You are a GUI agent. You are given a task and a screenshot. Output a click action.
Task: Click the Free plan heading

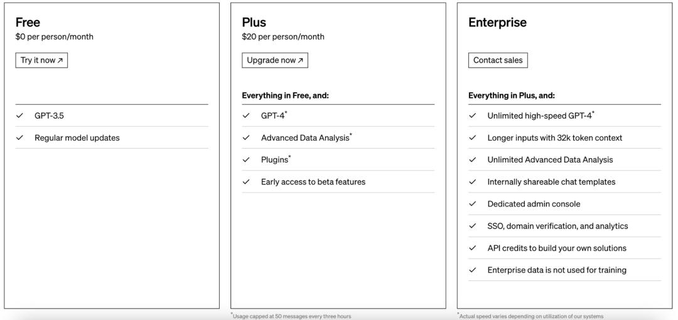(x=28, y=23)
